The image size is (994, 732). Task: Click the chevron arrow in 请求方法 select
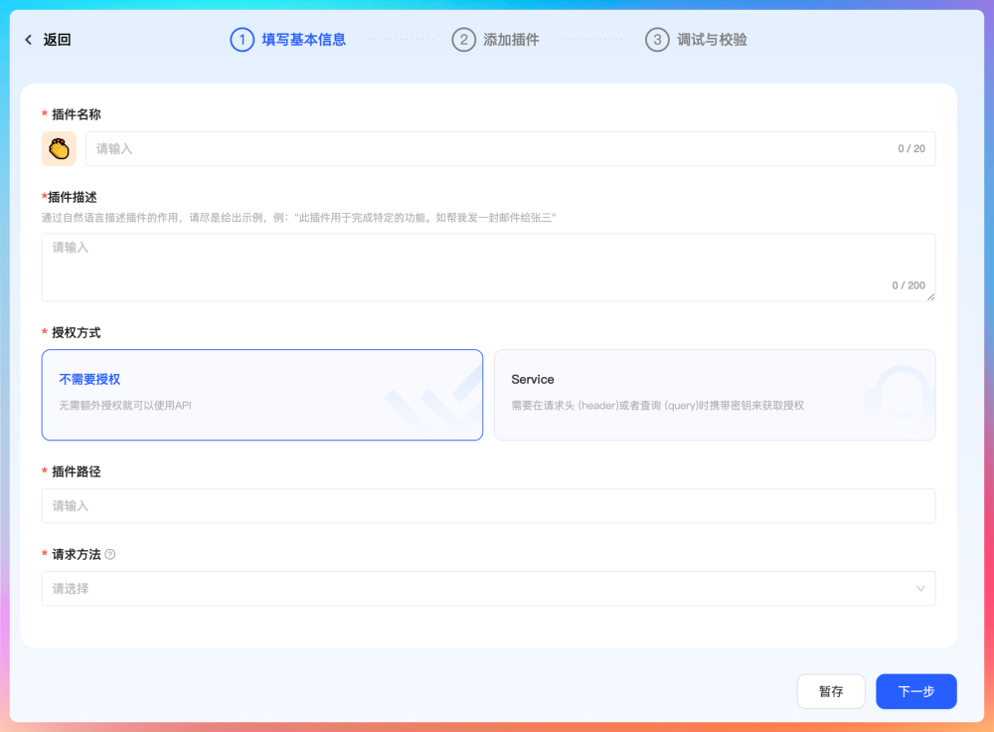click(920, 588)
